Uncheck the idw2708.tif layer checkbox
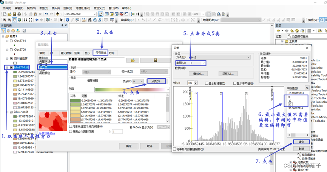This screenshot has height=172, width=327. [x=11, y=112]
